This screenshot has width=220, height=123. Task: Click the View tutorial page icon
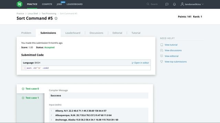coord(162,45)
